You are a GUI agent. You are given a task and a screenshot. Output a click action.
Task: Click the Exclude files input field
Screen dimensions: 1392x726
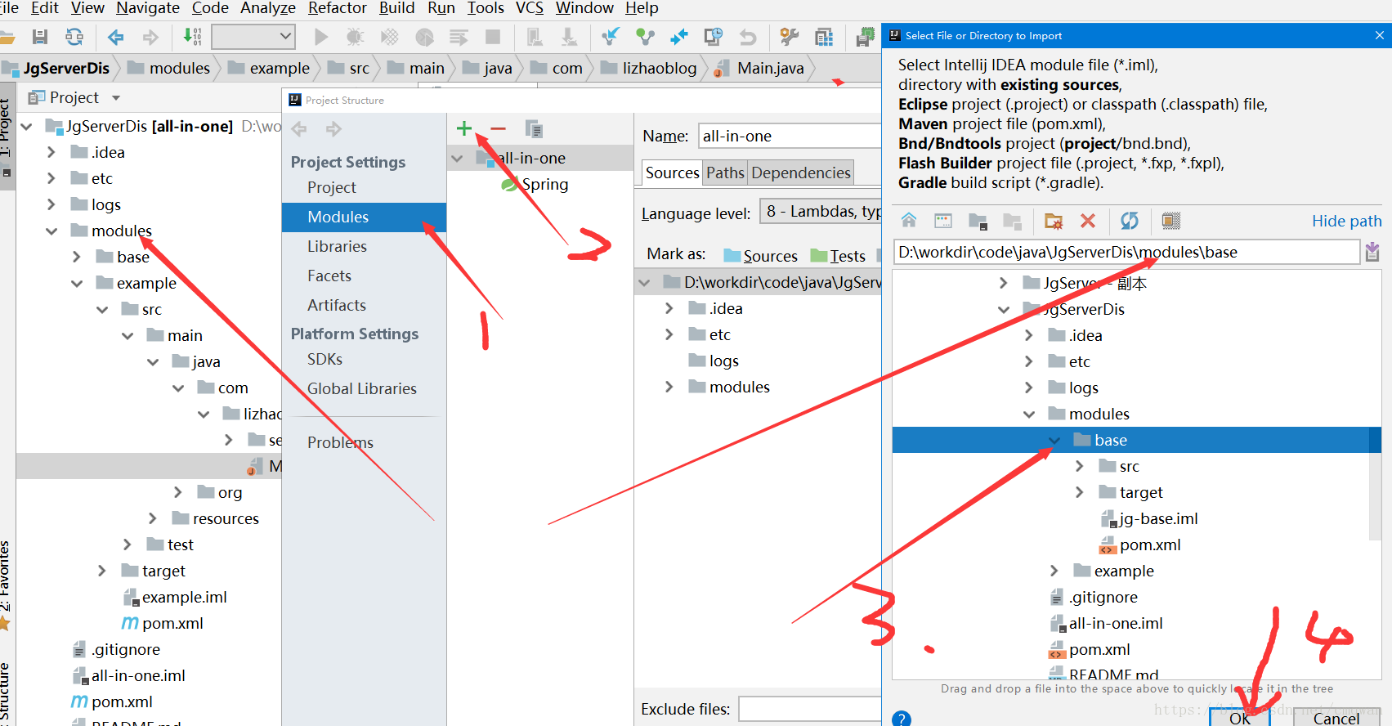(x=809, y=709)
